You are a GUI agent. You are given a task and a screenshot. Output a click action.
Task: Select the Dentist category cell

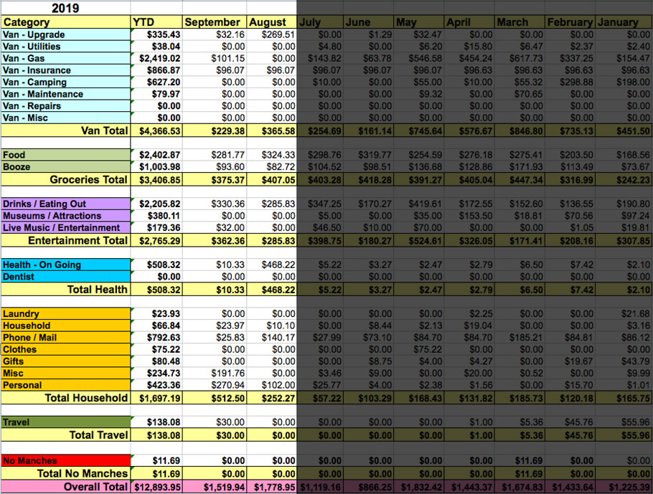click(65, 276)
